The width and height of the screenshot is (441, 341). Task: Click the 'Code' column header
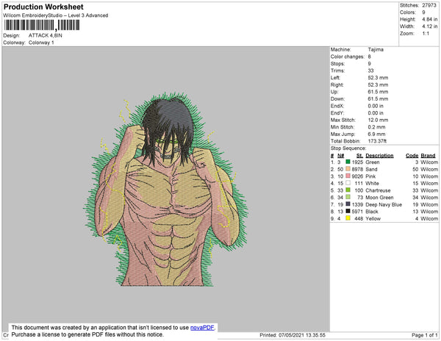pos(412,156)
